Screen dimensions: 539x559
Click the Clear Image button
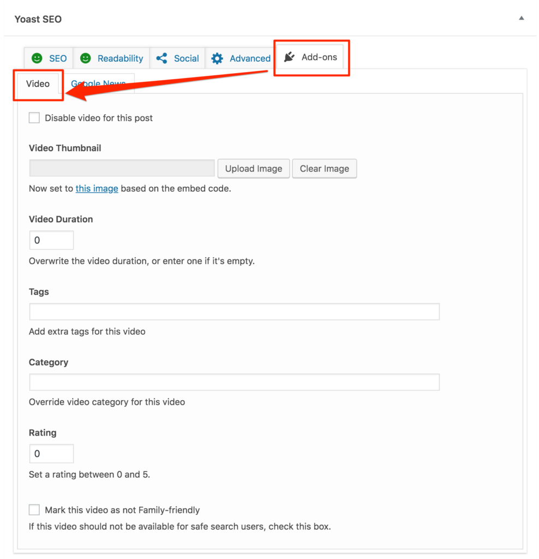325,169
